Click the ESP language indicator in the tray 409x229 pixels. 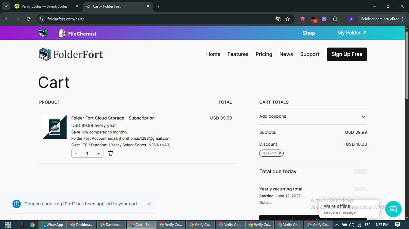[368, 225]
